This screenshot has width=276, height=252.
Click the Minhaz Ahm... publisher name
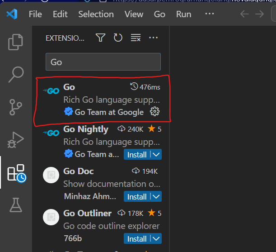click(x=90, y=196)
